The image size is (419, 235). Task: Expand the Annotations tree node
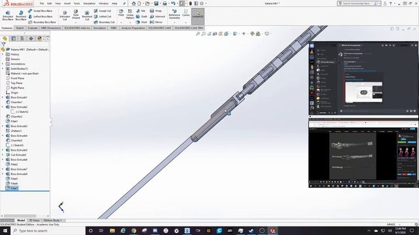pyautogui.click(x=3, y=64)
